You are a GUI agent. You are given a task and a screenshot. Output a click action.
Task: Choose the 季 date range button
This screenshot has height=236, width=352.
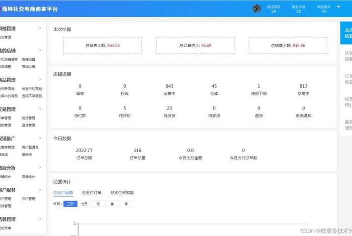[112, 204]
